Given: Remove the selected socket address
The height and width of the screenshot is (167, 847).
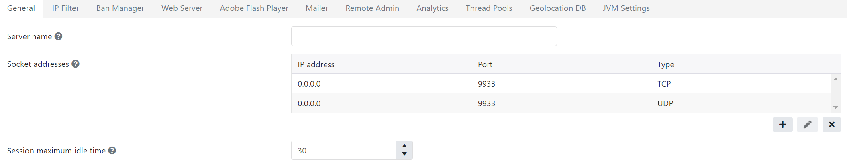Looking at the screenshot, I should click(831, 125).
